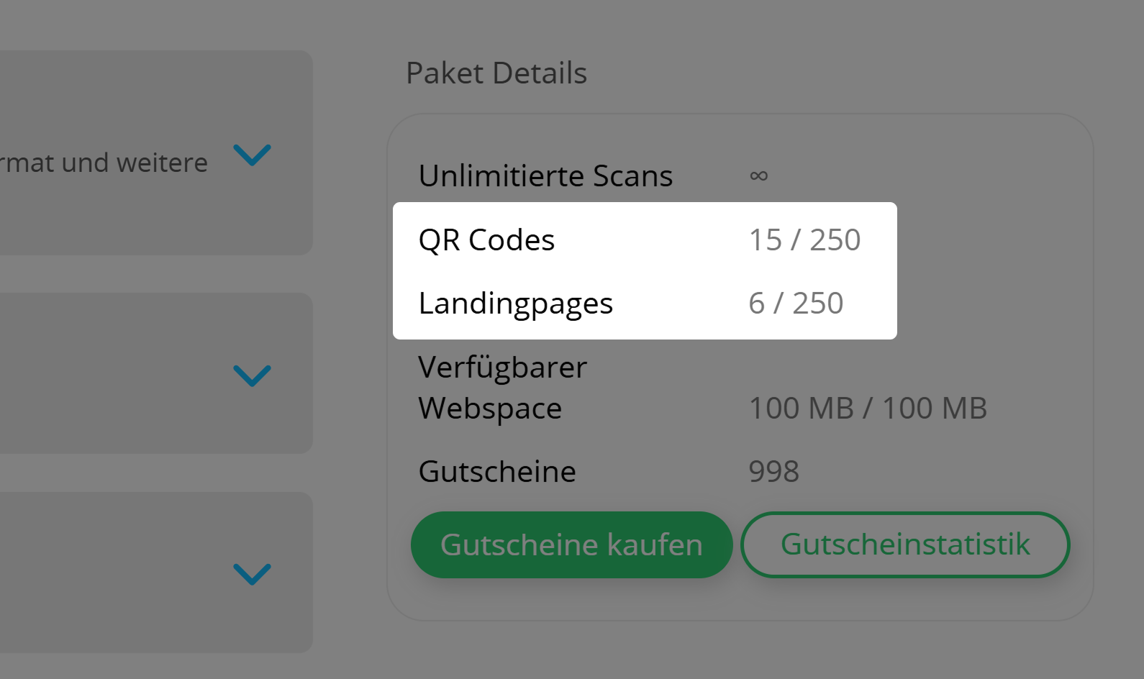This screenshot has width=1144, height=679.
Task: Click the 'Landingpages' entry
Action: coord(516,303)
